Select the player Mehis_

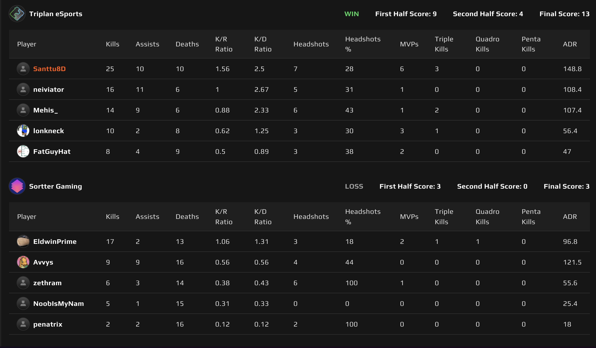pos(46,110)
